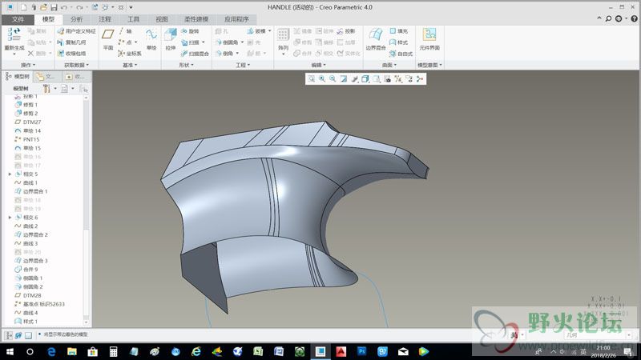The image size is (641, 360).
Task: Click the refit view icon in graphics toolbar
Action: coord(312,78)
